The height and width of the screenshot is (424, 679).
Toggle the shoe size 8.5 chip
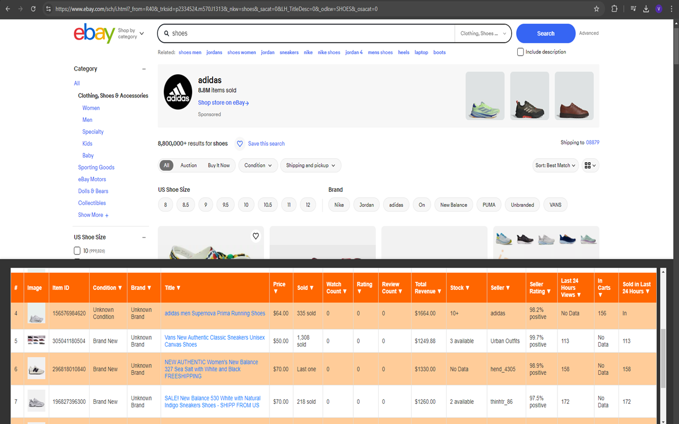coord(186,205)
